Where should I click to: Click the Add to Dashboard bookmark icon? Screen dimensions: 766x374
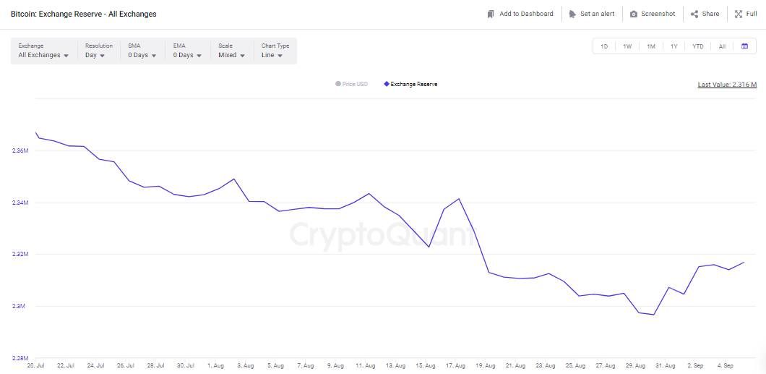tap(491, 14)
